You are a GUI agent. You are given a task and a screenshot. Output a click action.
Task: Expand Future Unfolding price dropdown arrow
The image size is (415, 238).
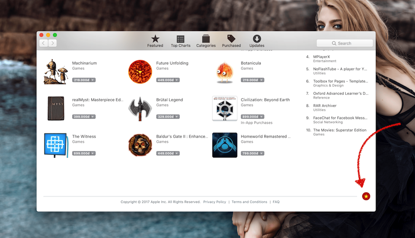pos(177,80)
